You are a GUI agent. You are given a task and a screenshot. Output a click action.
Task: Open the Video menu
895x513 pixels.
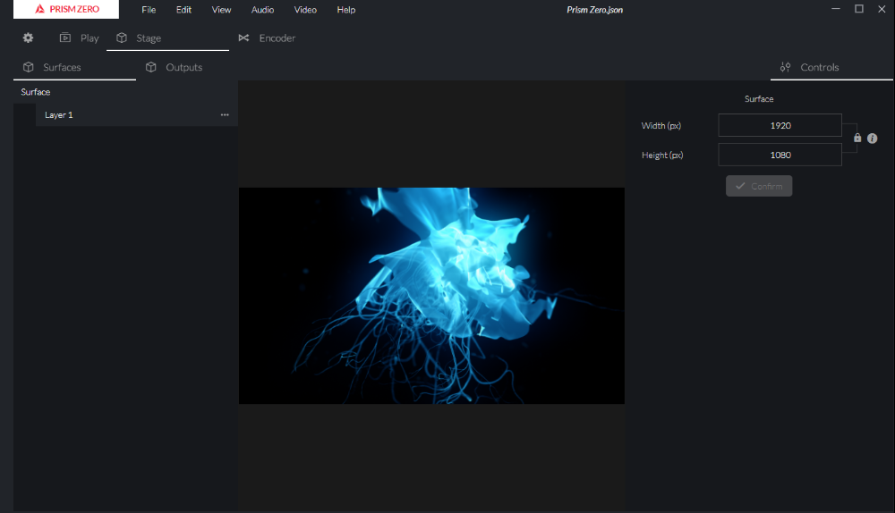coord(305,10)
